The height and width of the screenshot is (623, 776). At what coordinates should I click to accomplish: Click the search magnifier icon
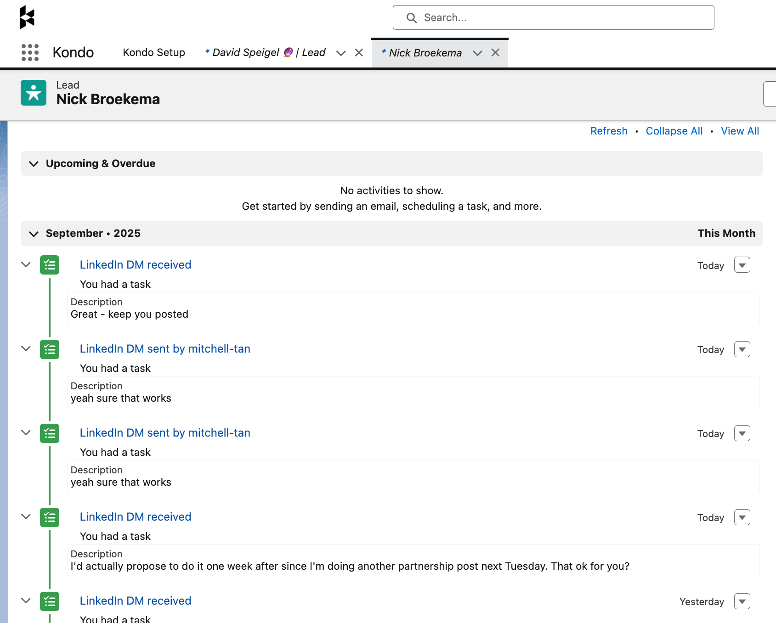click(412, 18)
